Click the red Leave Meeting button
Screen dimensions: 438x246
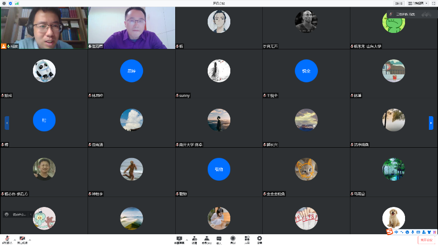[426, 240]
